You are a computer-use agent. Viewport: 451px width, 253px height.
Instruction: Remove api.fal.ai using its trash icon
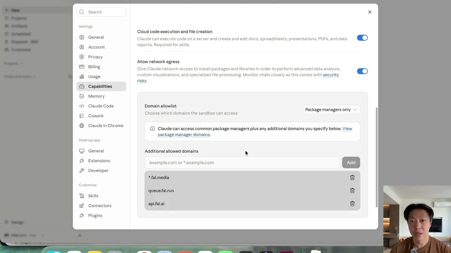[x=352, y=204]
